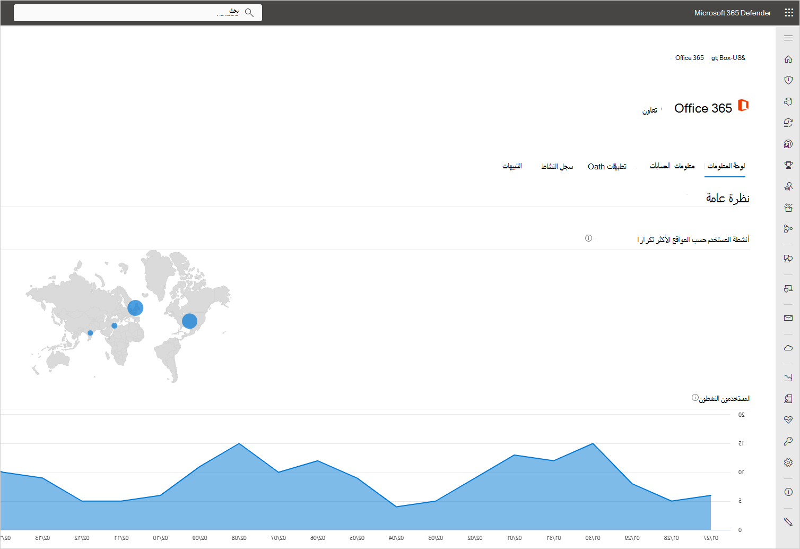Open the Settings gear in the sidebar

pyautogui.click(x=788, y=462)
